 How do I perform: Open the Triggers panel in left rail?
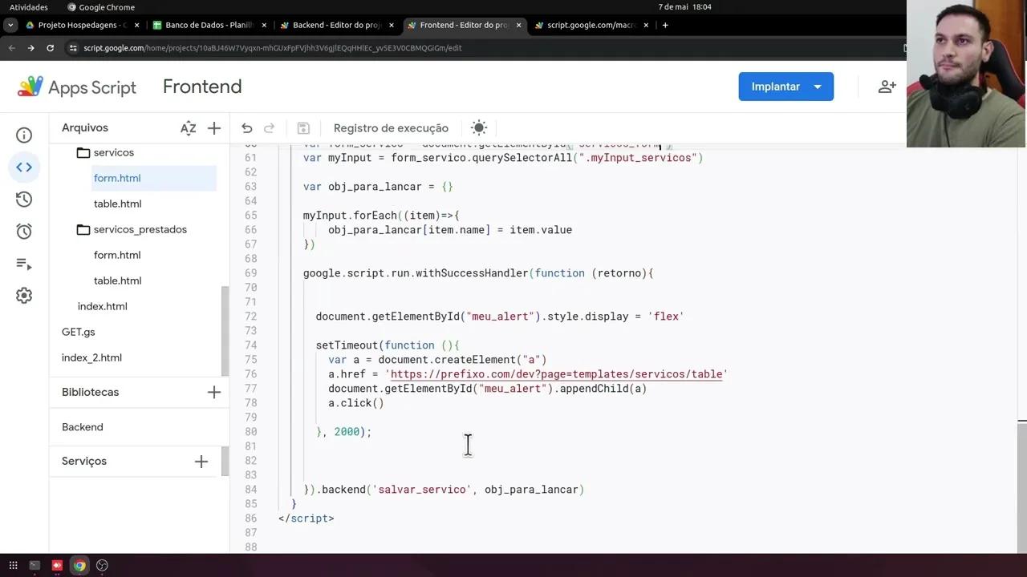(x=24, y=231)
